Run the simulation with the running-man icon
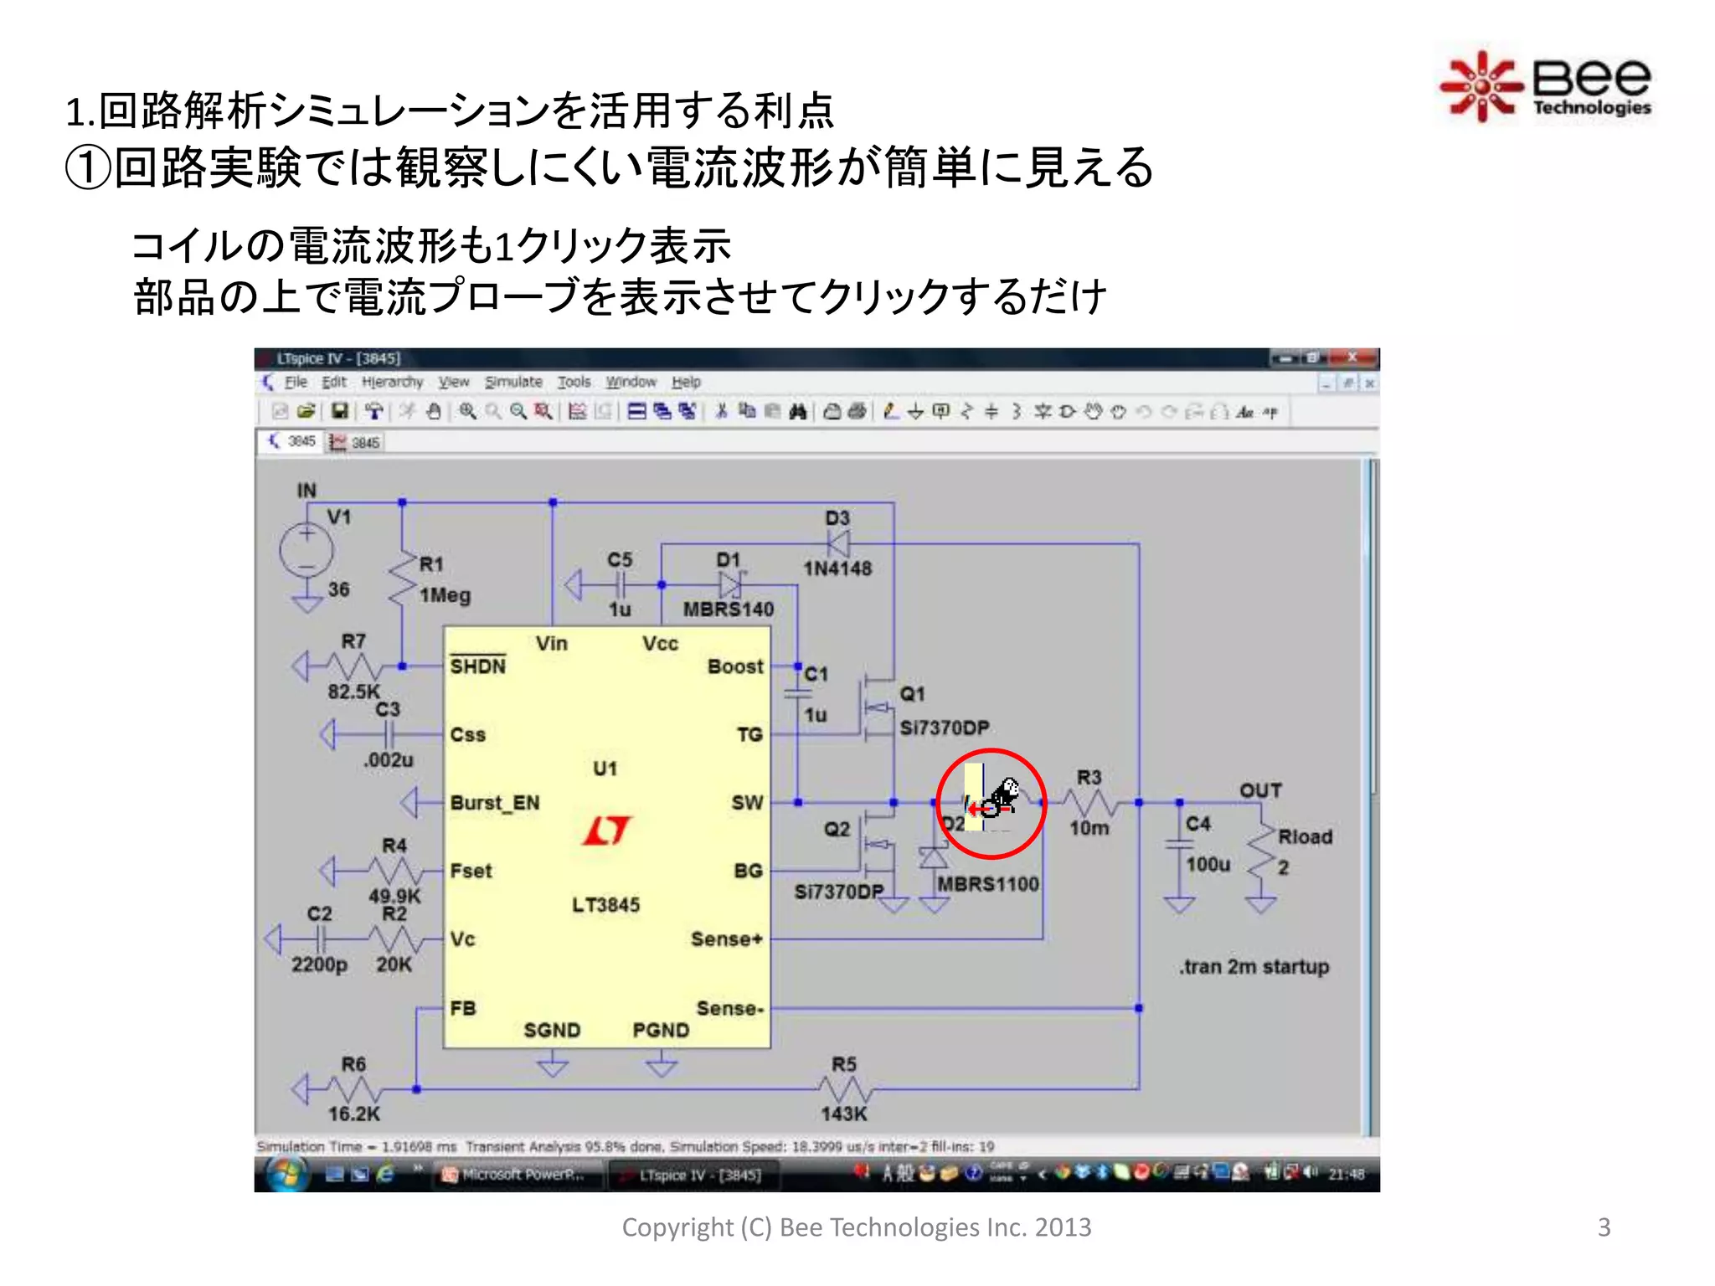The height and width of the screenshot is (1286, 1715). pyautogui.click(x=407, y=411)
